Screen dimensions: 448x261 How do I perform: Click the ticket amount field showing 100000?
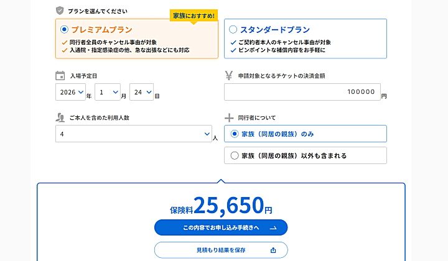tap(302, 93)
